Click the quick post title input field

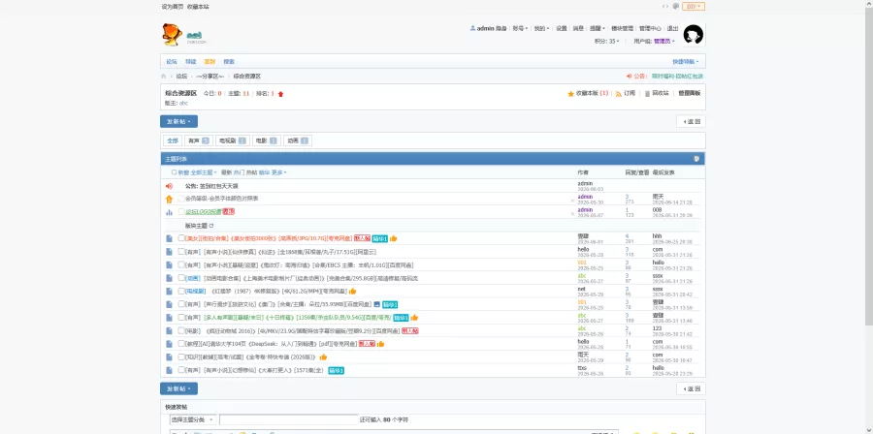288,419
